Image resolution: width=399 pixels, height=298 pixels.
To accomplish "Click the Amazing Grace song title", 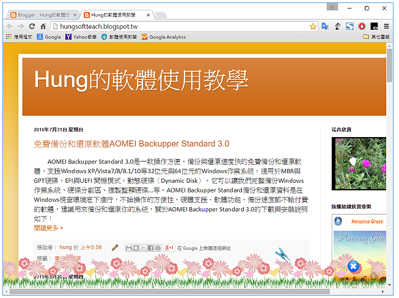I will point(367,222).
